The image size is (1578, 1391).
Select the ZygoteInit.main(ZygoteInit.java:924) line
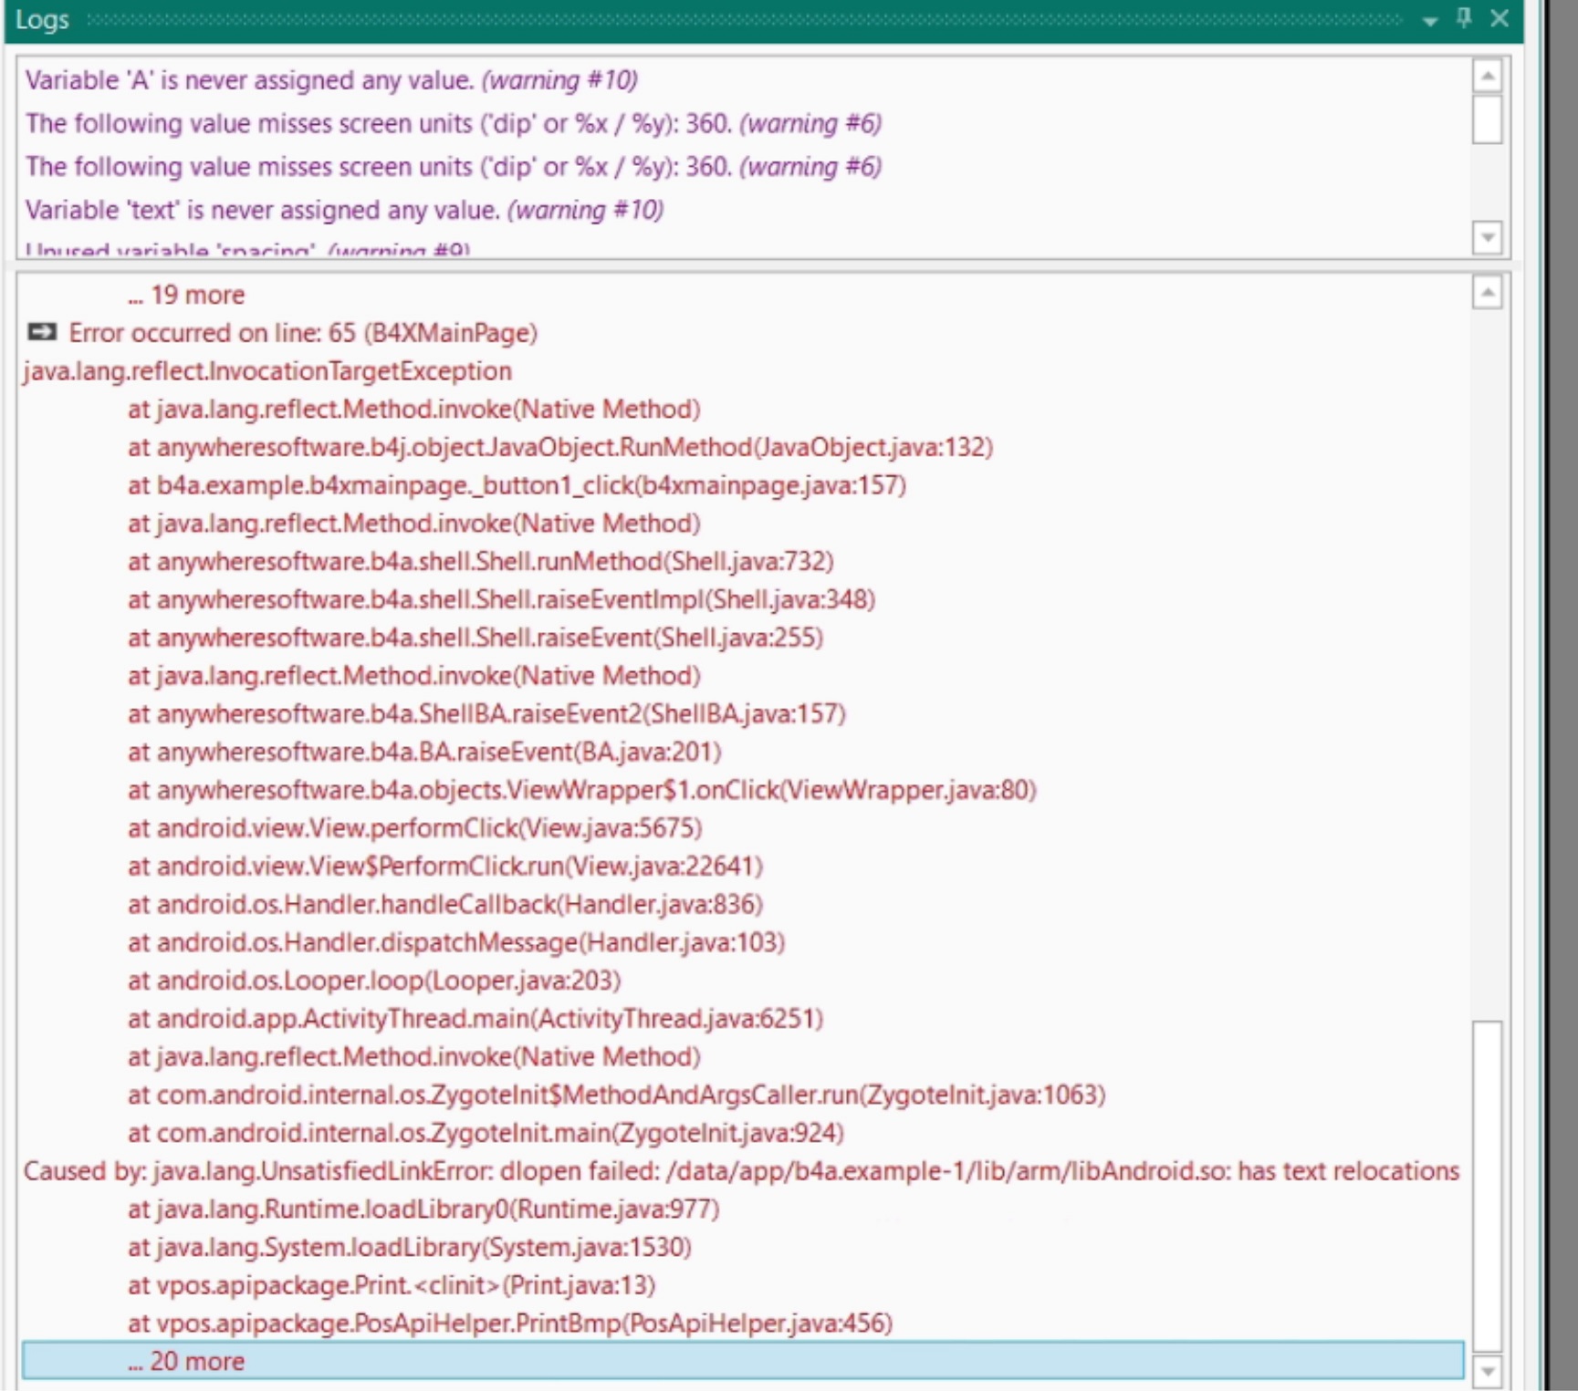486,1133
